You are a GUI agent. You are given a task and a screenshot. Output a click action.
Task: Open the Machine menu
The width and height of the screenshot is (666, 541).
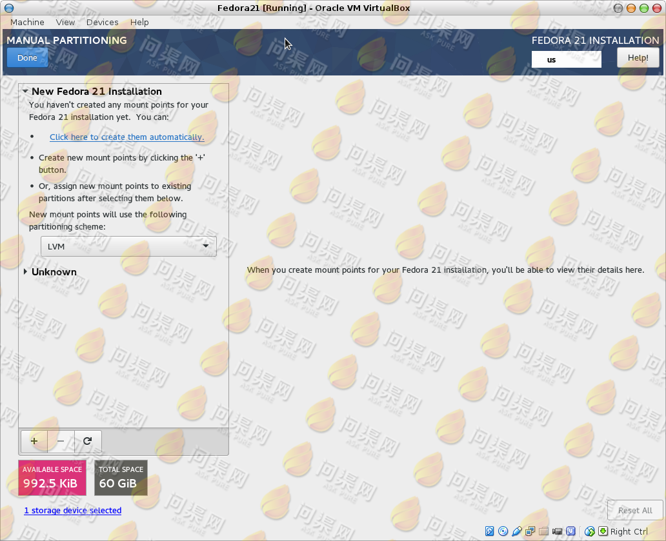pos(27,22)
